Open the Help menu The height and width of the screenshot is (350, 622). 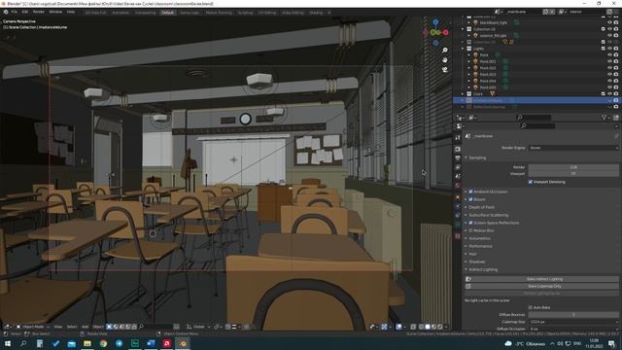point(71,12)
